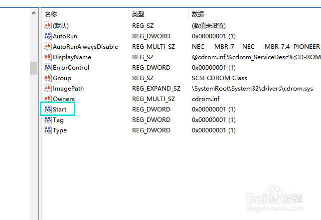This screenshot has height=220, width=321.
Task: Select the AutoRunAlwaysDisable value name
Action: point(86,47)
